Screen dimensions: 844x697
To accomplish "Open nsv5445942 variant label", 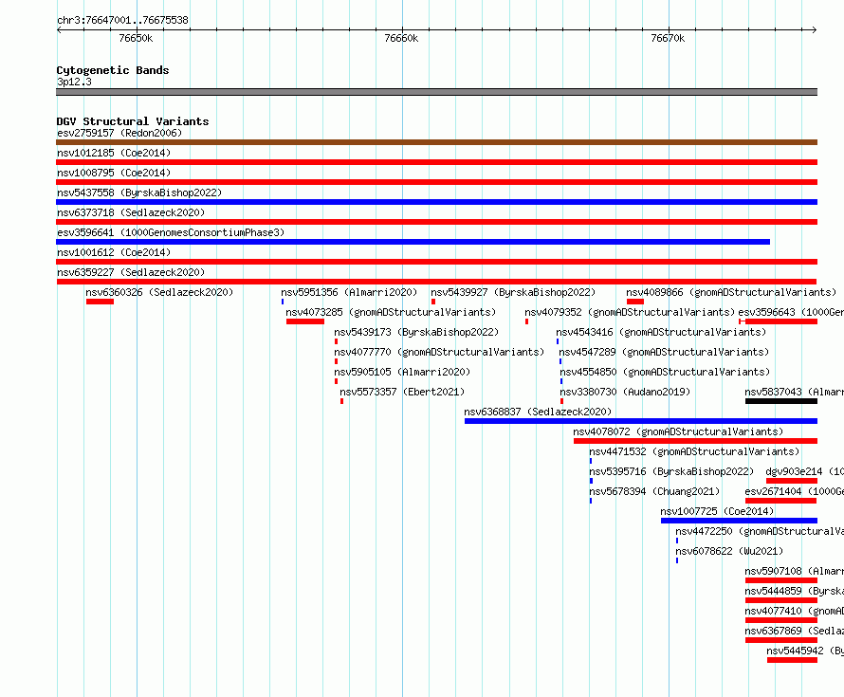I will (805, 651).
